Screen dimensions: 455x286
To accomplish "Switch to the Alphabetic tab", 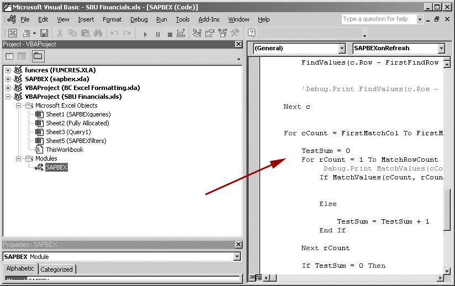I will click(20, 268).
